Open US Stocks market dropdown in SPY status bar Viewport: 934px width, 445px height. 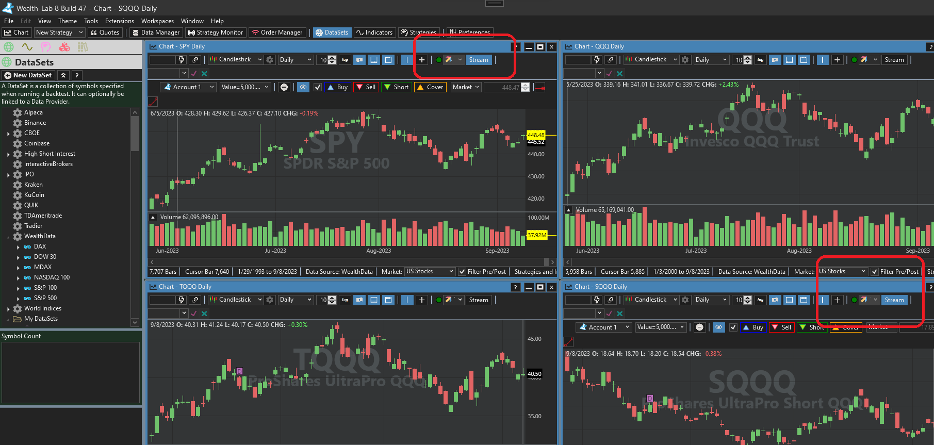pyautogui.click(x=430, y=272)
